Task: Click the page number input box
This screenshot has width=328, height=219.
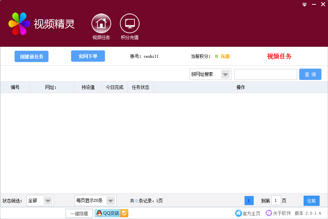Action: point(276,200)
